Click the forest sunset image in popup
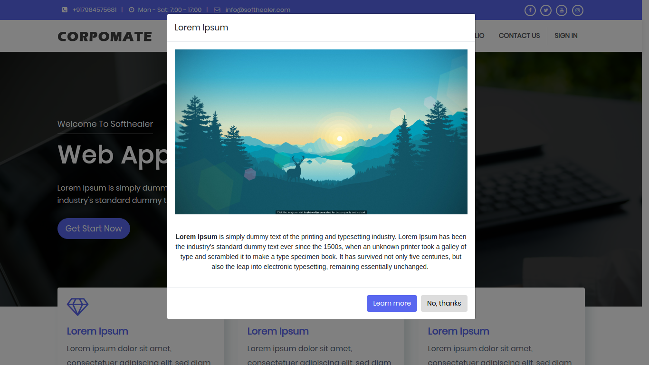Screen dimensions: 649x365 pyautogui.click(x=321, y=132)
